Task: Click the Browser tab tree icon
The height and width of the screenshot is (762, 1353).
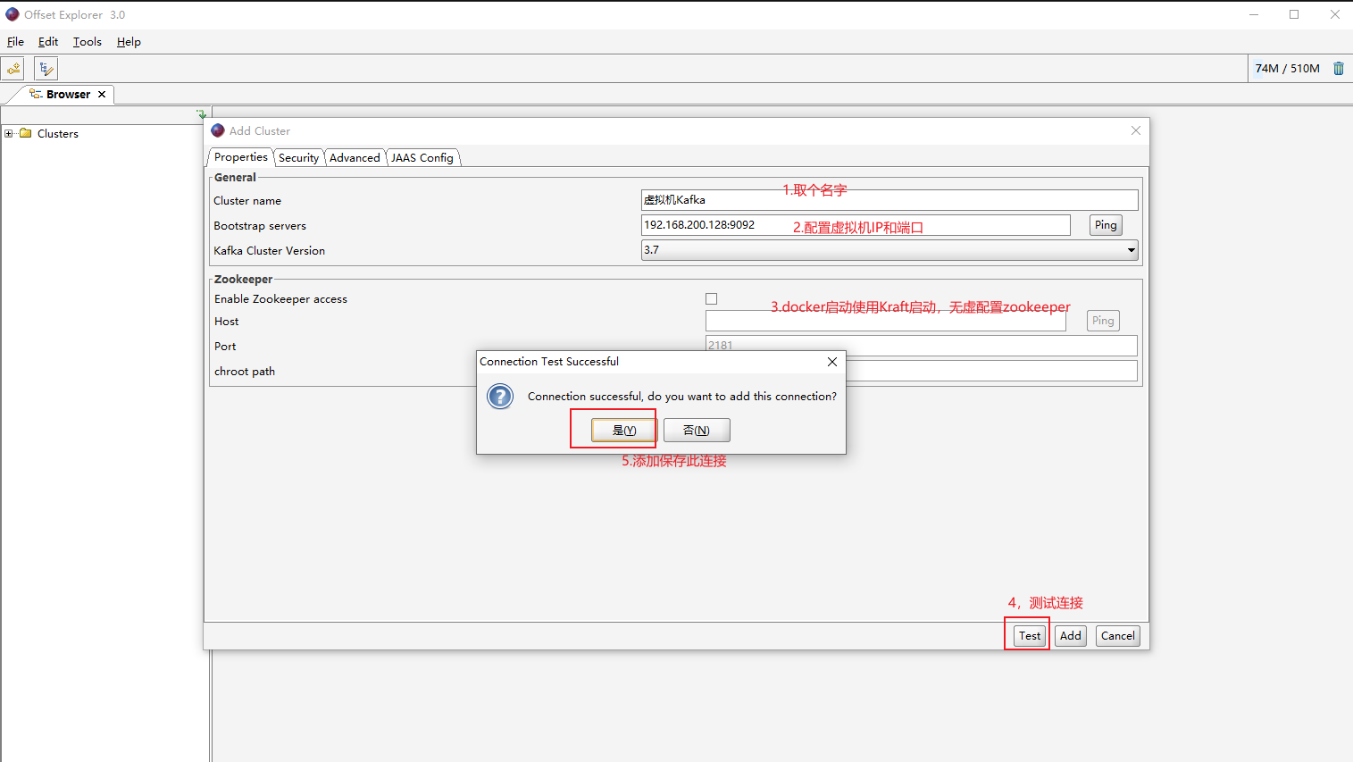Action: click(x=36, y=94)
